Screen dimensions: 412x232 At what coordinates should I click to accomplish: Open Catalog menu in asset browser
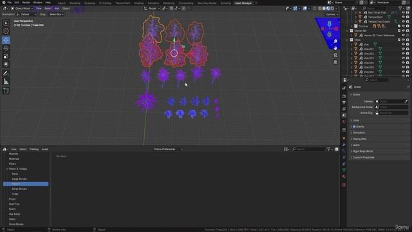pyautogui.click(x=34, y=149)
